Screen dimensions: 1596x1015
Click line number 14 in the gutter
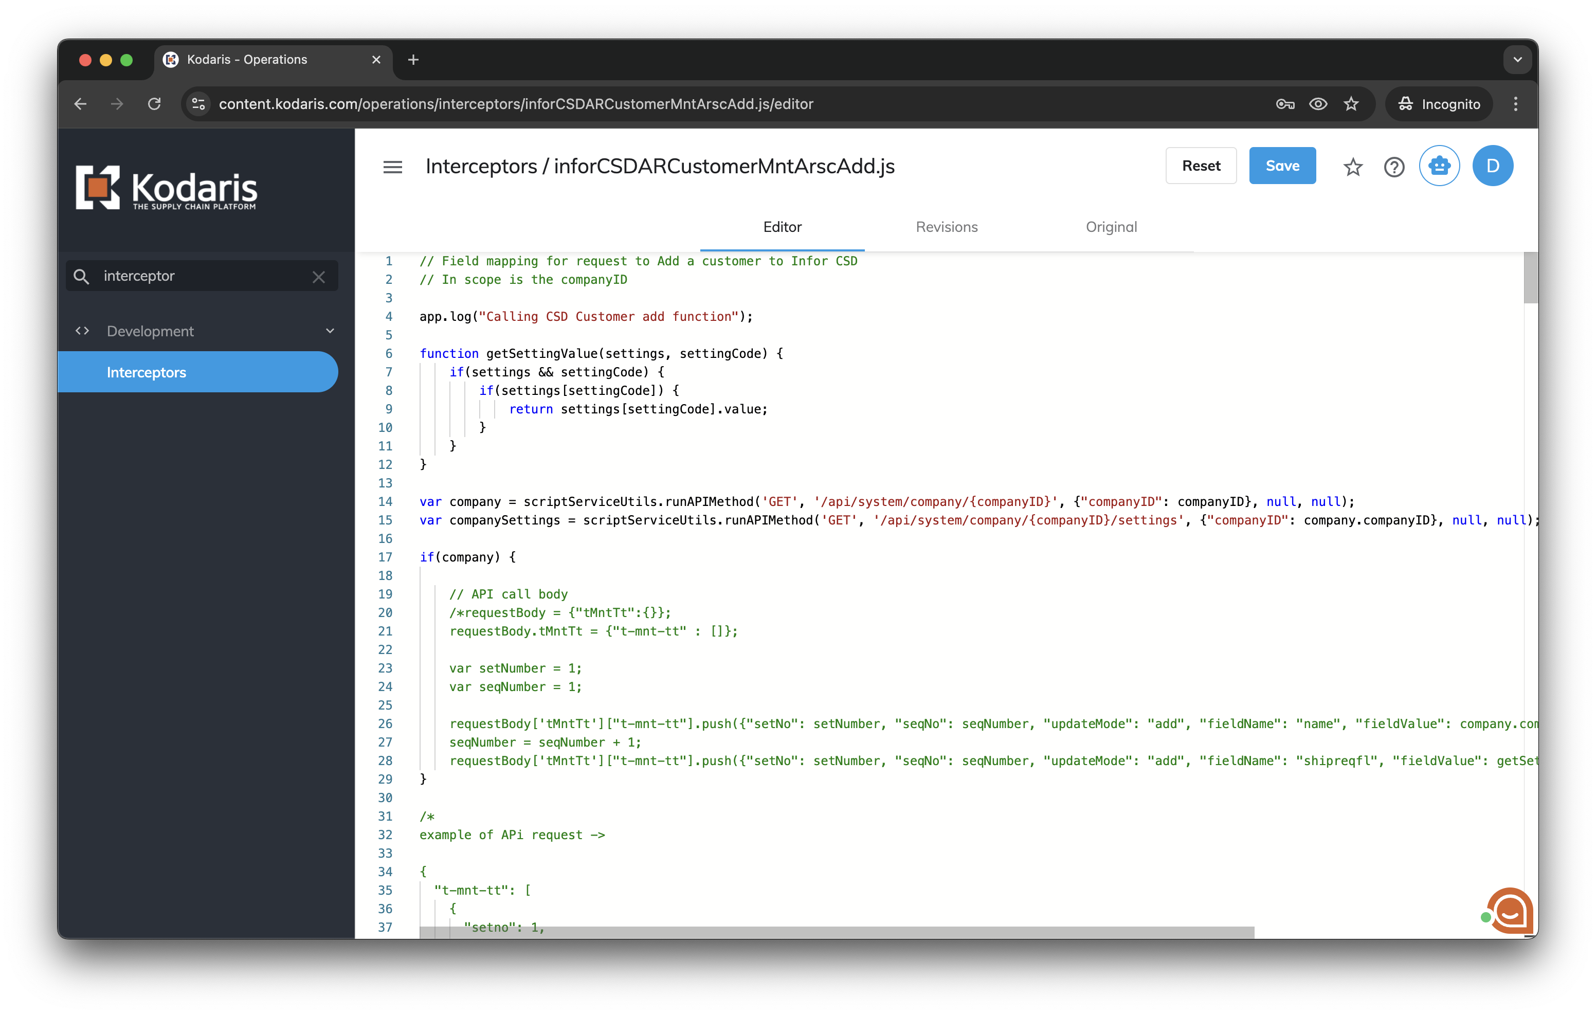(x=385, y=501)
